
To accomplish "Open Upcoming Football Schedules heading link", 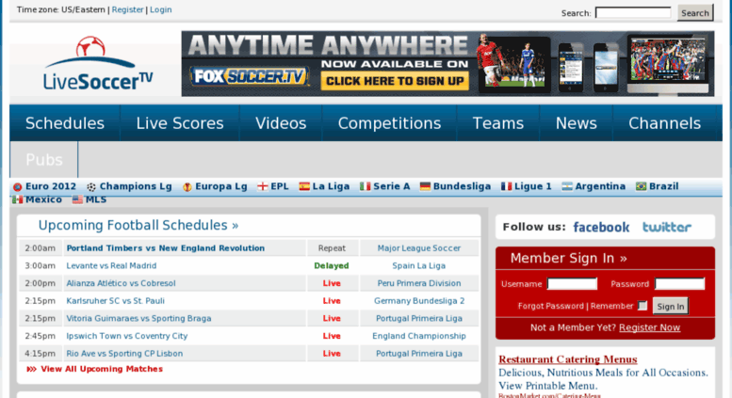I will (x=138, y=225).
